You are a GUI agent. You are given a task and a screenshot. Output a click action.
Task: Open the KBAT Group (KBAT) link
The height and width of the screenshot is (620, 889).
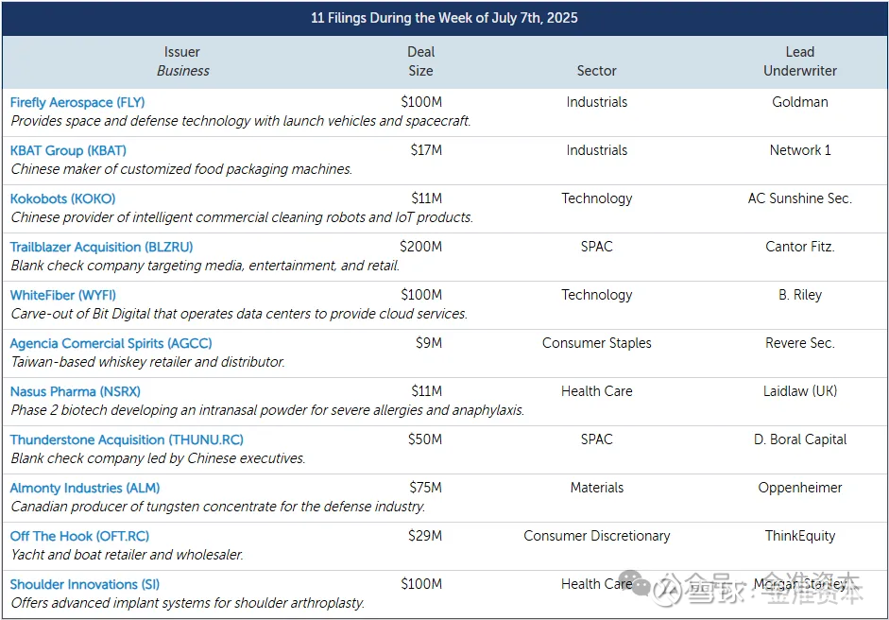[x=68, y=150]
